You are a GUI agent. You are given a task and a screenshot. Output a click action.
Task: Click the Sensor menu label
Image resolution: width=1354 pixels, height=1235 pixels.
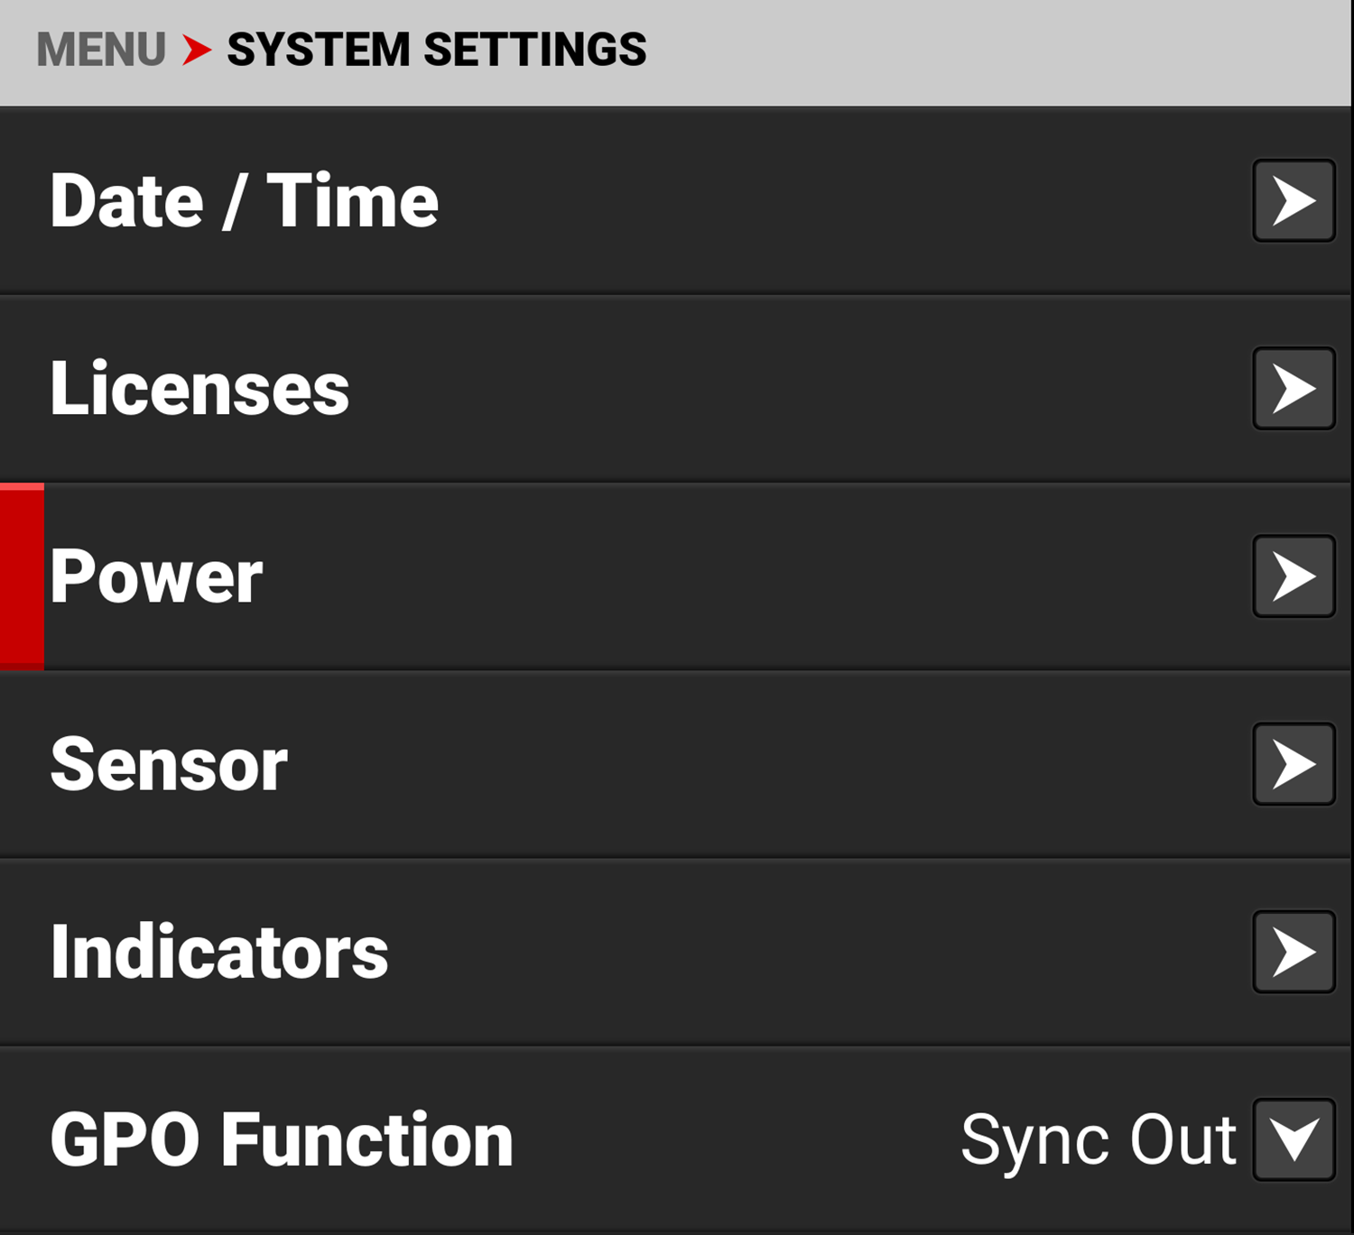[x=169, y=764]
